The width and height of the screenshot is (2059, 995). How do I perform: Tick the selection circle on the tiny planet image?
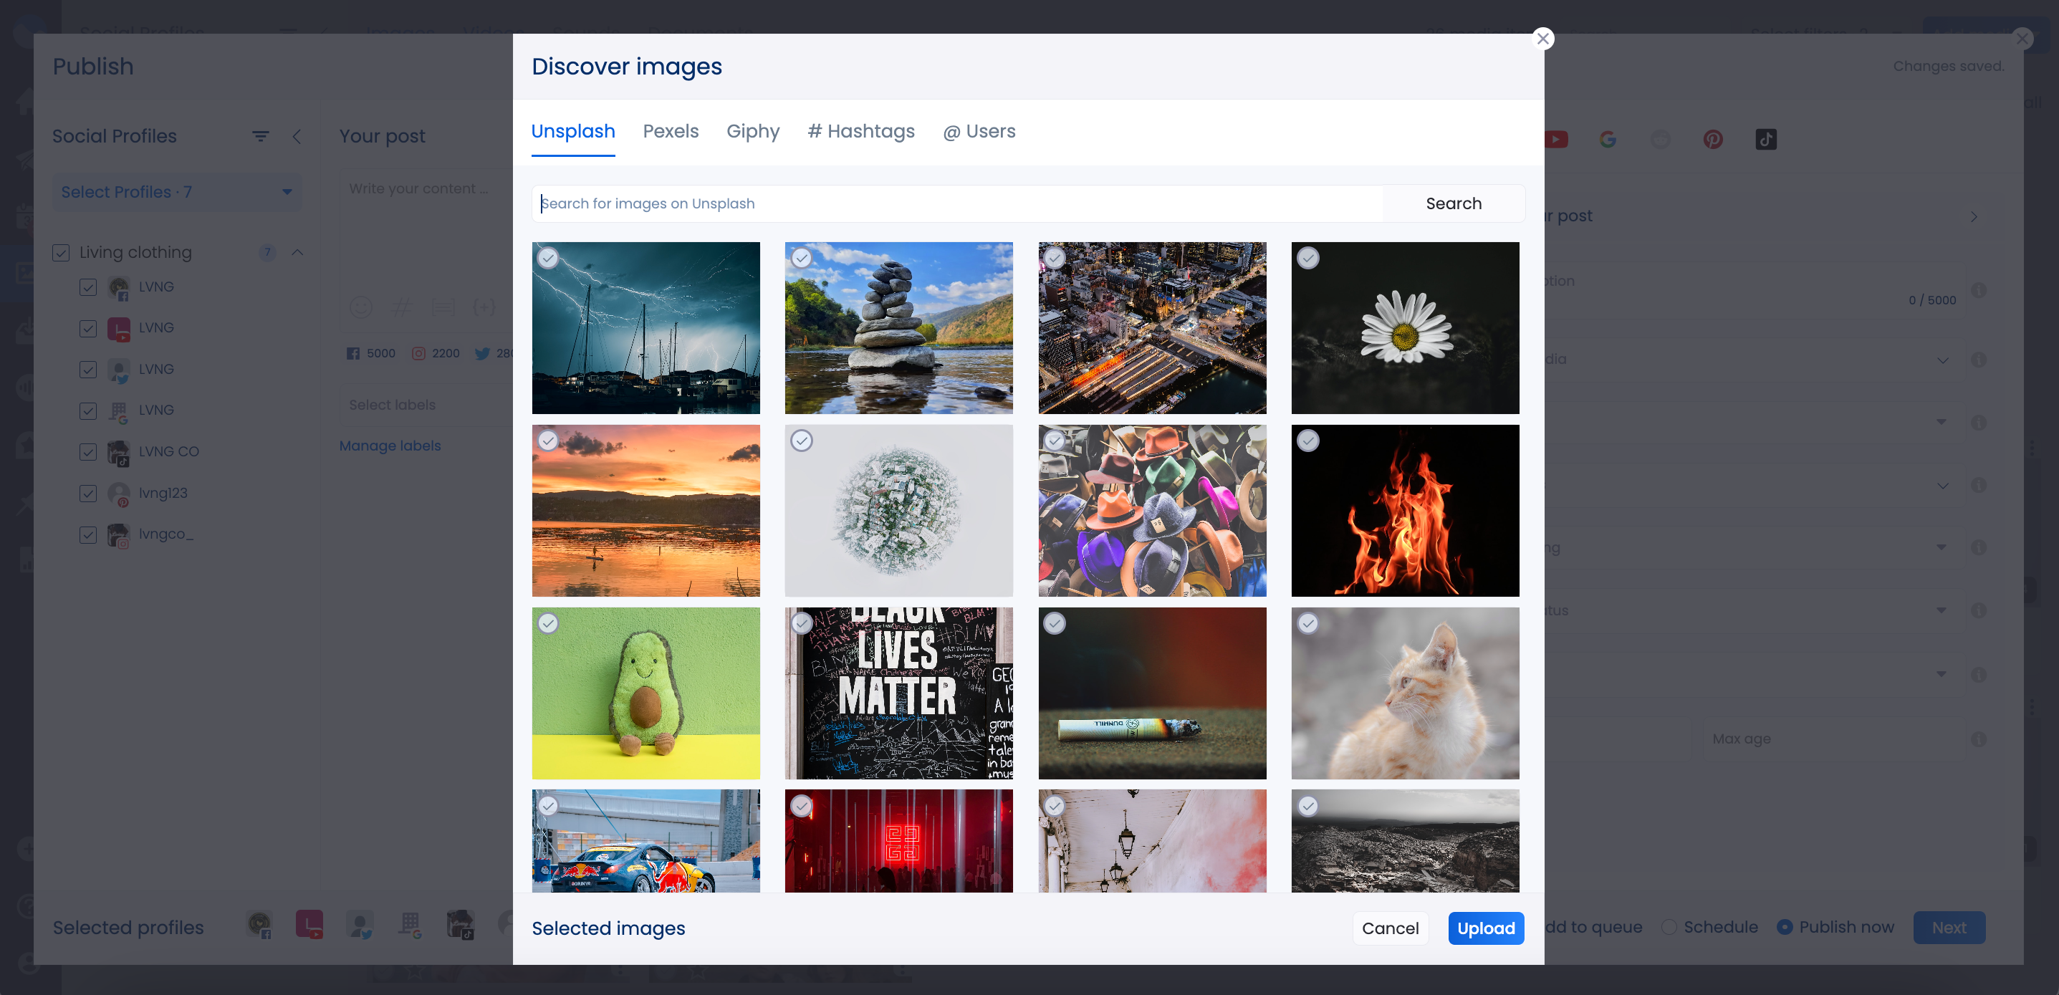point(801,441)
